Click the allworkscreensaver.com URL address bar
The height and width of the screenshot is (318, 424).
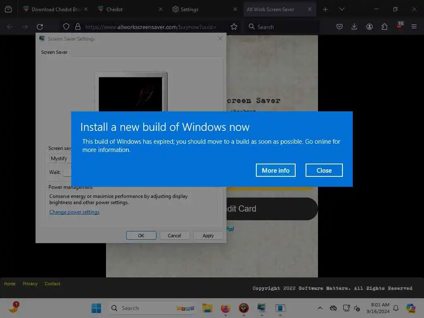click(151, 27)
